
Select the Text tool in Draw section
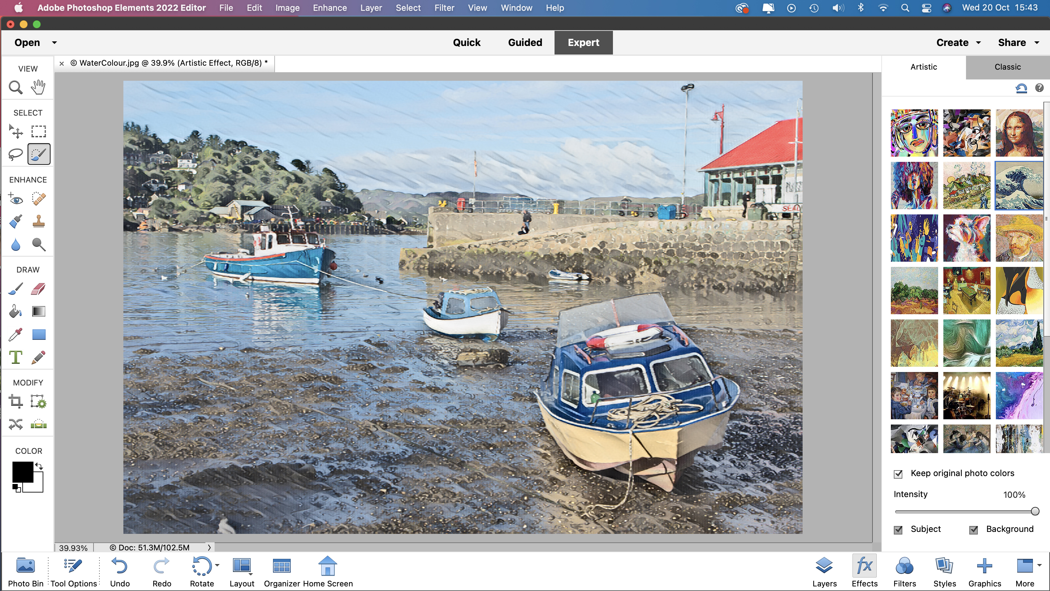(15, 357)
